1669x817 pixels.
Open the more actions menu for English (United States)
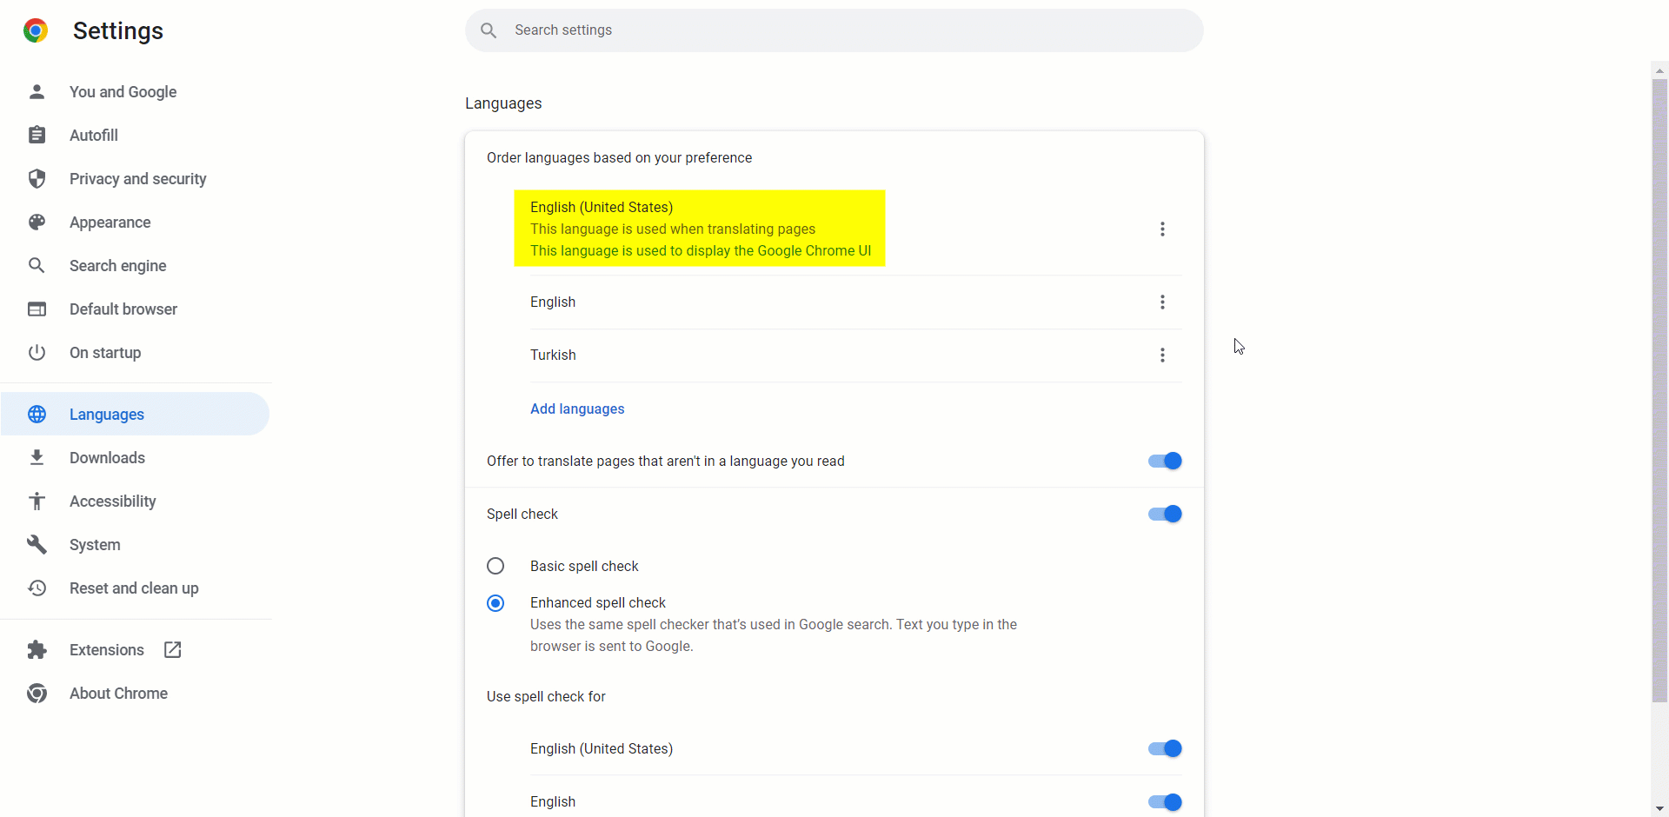pyautogui.click(x=1162, y=229)
